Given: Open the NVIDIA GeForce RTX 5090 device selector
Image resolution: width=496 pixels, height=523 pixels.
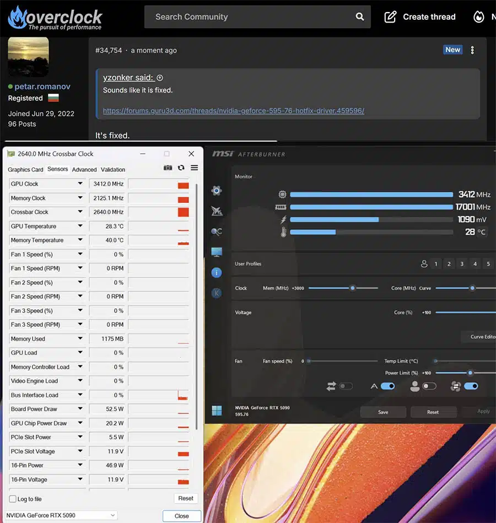Looking at the screenshot, I should point(61,515).
